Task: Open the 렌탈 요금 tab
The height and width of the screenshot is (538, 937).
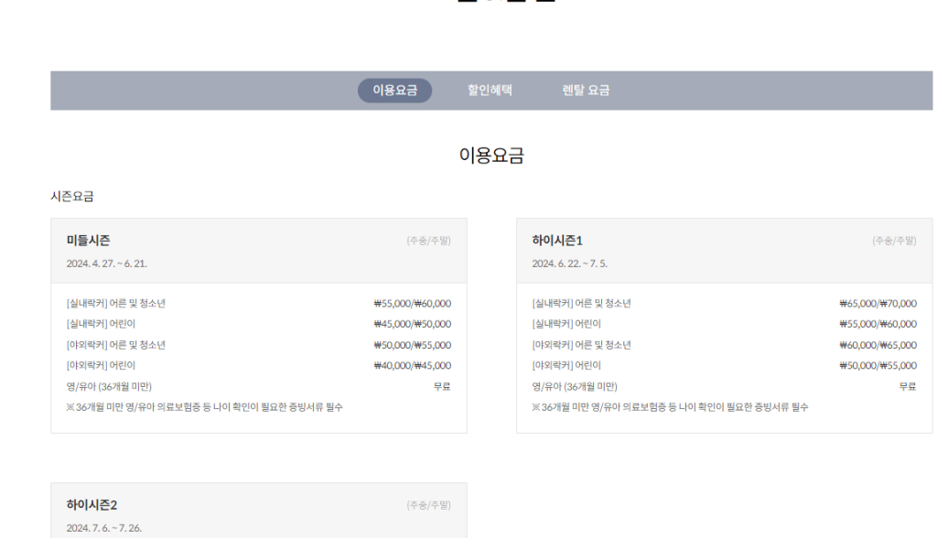Action: (x=587, y=91)
